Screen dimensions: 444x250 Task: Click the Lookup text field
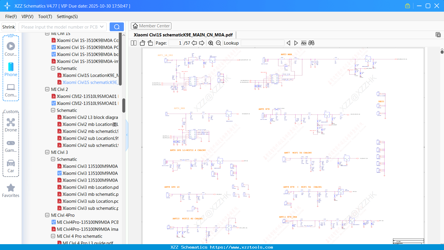(262, 43)
